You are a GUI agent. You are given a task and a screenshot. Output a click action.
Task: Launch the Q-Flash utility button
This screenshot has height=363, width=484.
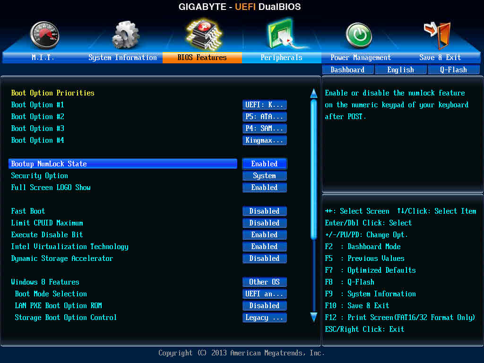(x=453, y=70)
